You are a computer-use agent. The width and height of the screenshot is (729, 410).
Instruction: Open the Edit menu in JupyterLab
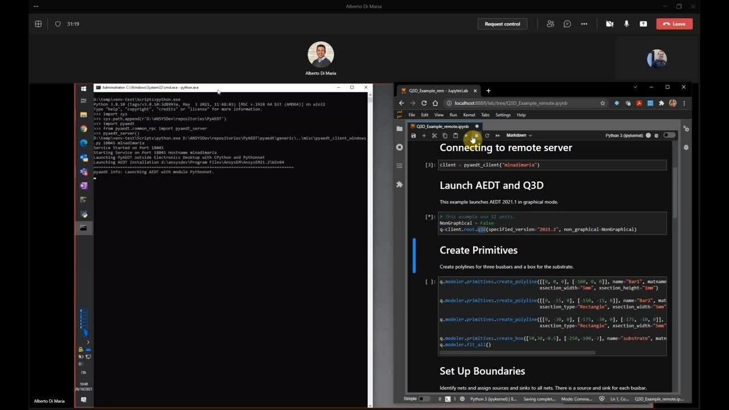pyautogui.click(x=425, y=115)
